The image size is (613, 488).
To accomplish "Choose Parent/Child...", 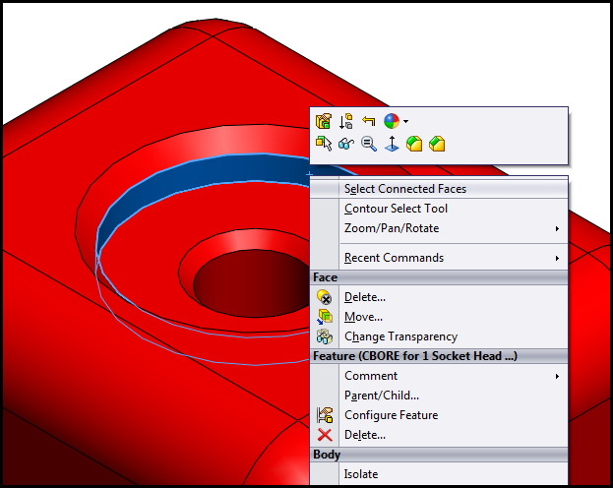I will click(439, 396).
